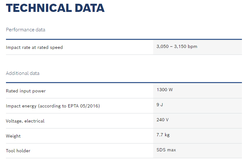Click the word TECHNICAL in the heading

39,8
